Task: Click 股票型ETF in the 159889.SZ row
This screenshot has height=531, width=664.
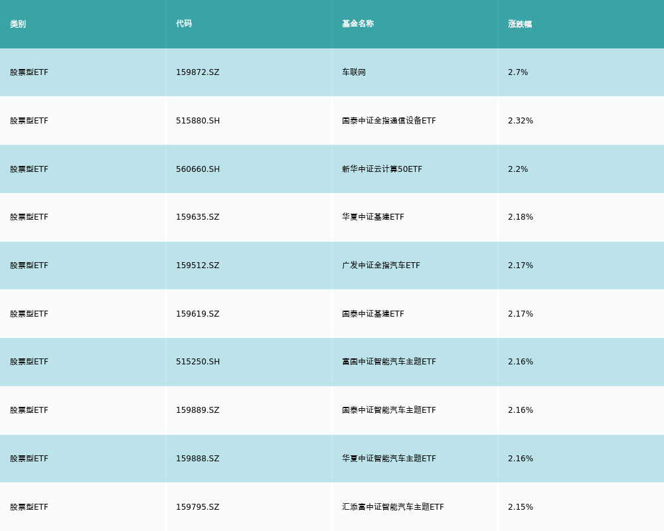Action: pyautogui.click(x=29, y=410)
